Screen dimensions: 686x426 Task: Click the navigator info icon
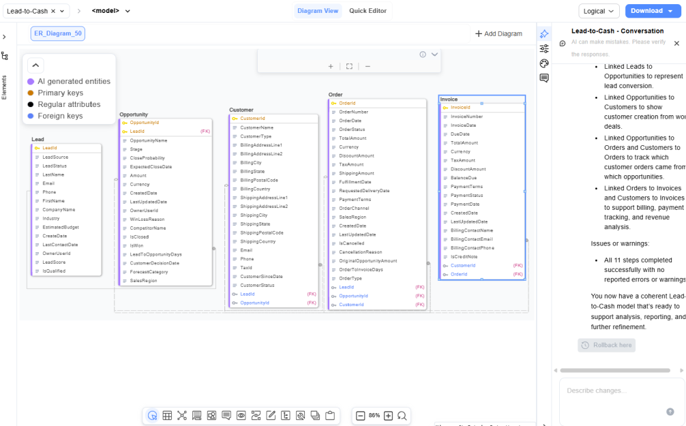pyautogui.click(x=423, y=55)
